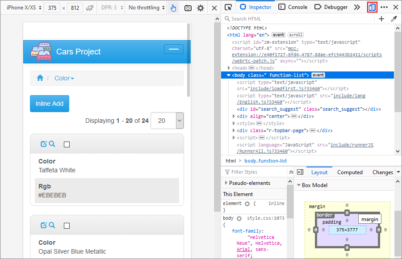Enable touch simulation in responsive mode toolbar
Image resolution: width=402 pixels, height=259 pixels.
point(173,8)
